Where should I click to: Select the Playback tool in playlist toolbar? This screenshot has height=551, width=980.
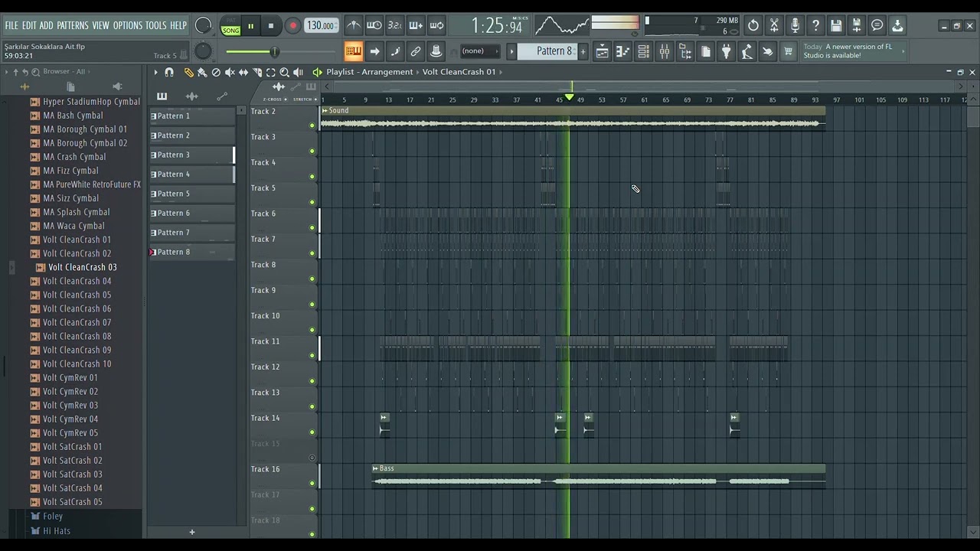click(298, 72)
